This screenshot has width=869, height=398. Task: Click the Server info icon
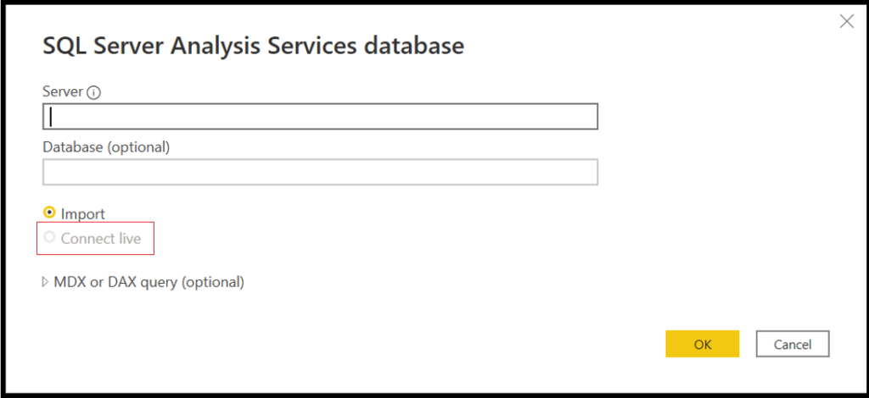94,93
